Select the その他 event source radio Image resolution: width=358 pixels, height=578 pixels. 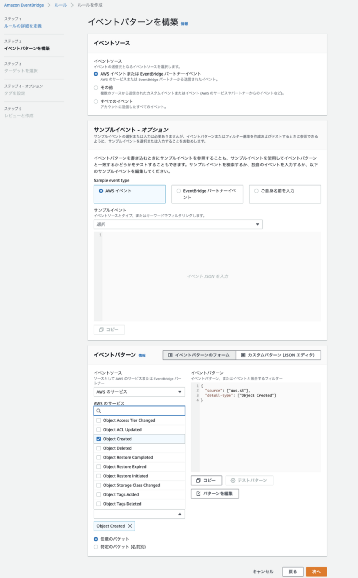[x=96, y=88]
